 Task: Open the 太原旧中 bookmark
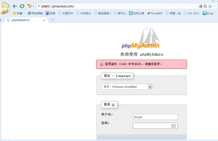pyautogui.click(x=66, y=13)
